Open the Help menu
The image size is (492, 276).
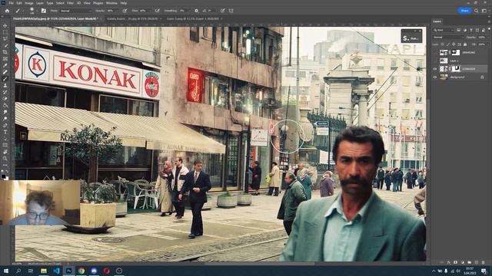click(124, 3)
